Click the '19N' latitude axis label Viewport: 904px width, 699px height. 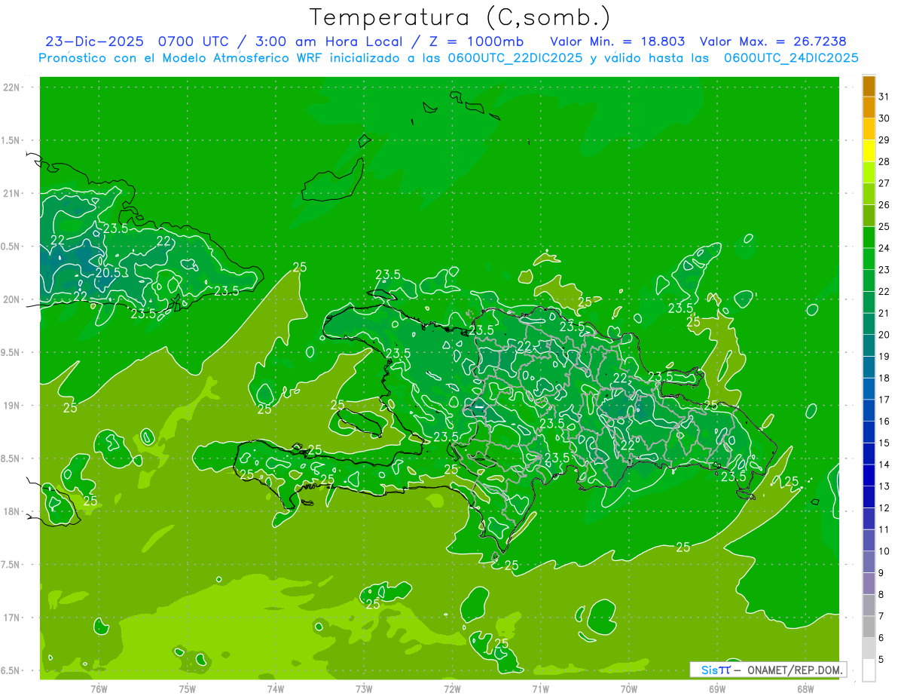click(12, 406)
